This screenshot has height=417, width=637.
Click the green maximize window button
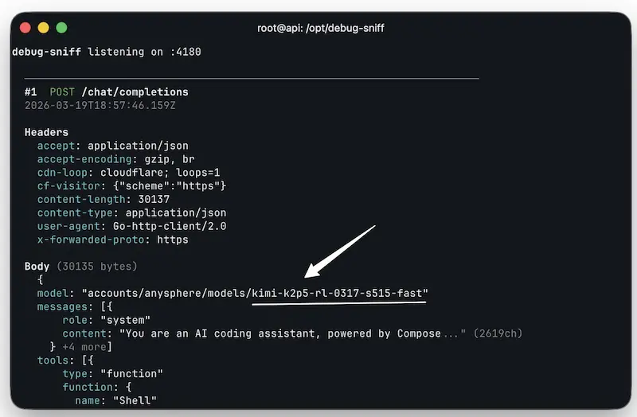pyautogui.click(x=61, y=28)
